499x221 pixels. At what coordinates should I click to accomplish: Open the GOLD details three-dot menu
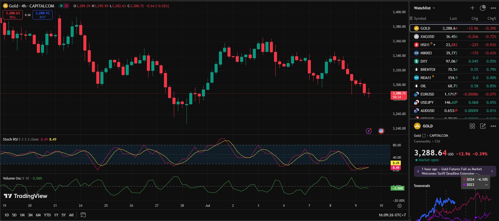coord(493,126)
